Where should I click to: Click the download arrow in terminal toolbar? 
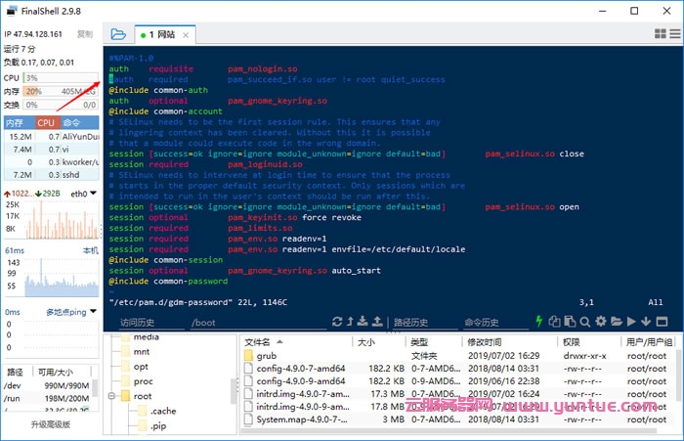pyautogui.click(x=647, y=321)
